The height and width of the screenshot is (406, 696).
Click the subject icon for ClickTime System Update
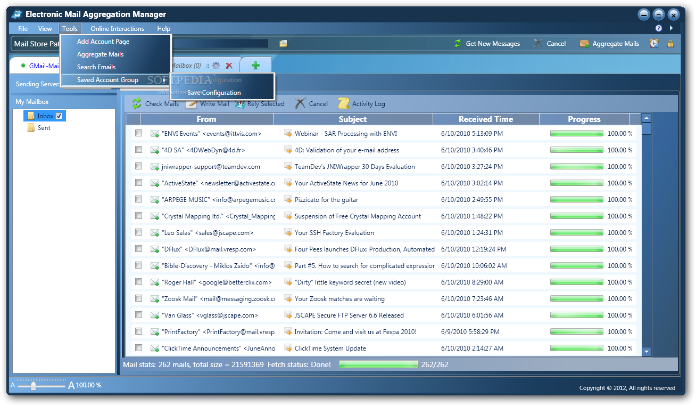pyautogui.click(x=288, y=348)
